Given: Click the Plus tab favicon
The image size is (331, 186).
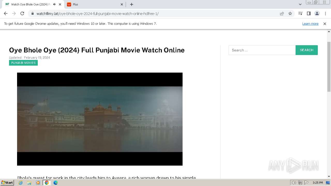Looking at the screenshot, I should [69, 4].
